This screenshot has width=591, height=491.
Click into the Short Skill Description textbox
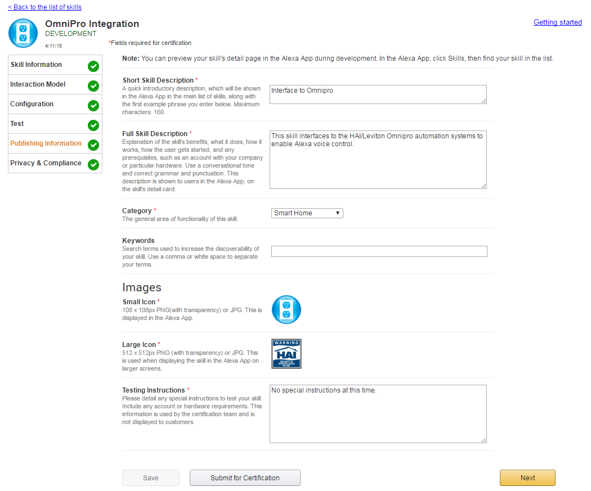(x=378, y=94)
